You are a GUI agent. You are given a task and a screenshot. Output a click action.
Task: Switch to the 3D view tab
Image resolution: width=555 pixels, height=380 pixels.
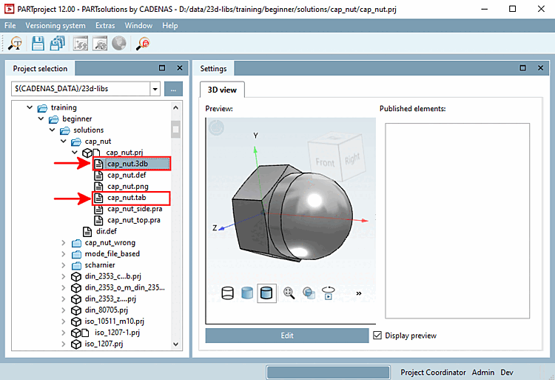[x=222, y=90]
